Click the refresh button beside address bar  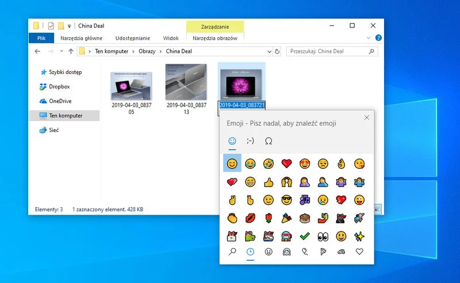point(277,51)
